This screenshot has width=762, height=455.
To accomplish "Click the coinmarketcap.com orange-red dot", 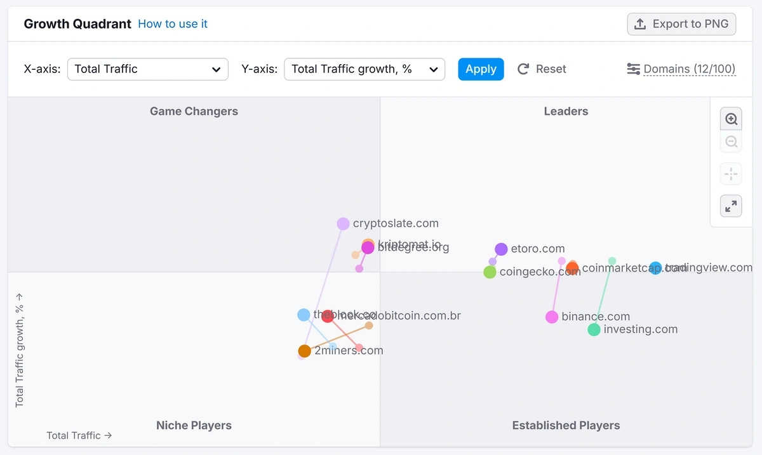I will pyautogui.click(x=572, y=268).
